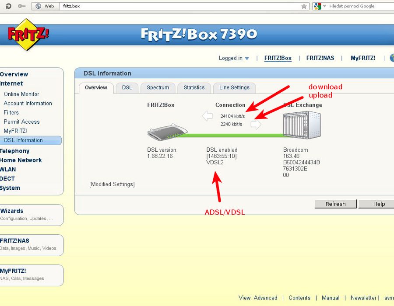Select Account Information in sidebar
394x306 pixels.
28,103
